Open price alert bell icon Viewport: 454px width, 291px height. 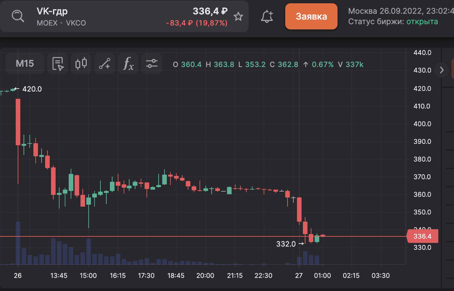[267, 16]
